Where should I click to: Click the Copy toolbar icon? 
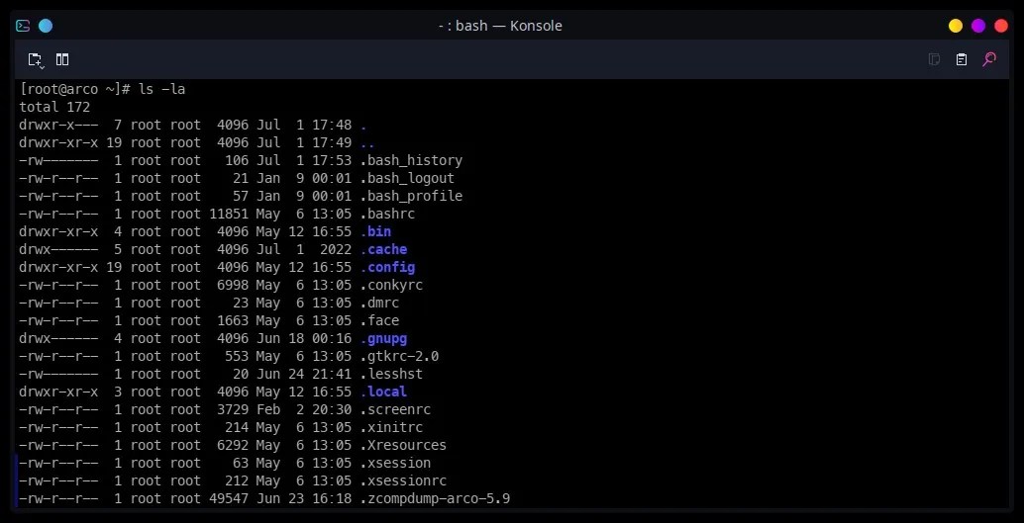[x=935, y=59]
